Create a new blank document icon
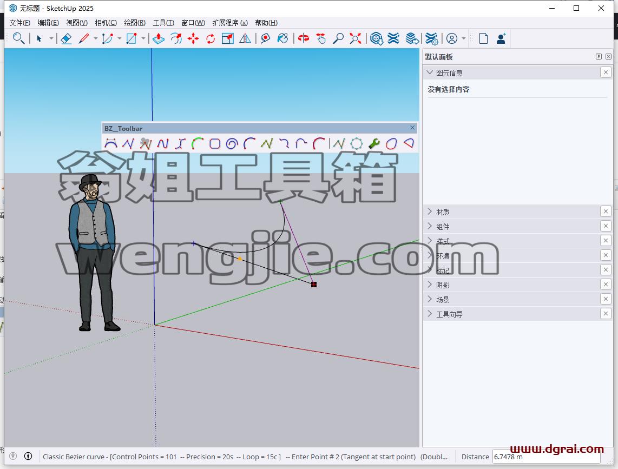The height and width of the screenshot is (469, 618). click(x=483, y=38)
